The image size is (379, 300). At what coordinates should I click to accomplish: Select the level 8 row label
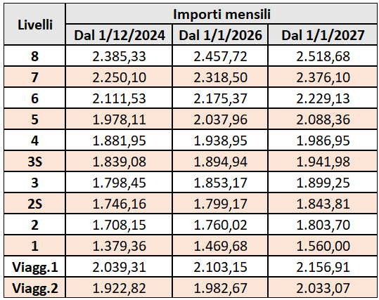35,56
